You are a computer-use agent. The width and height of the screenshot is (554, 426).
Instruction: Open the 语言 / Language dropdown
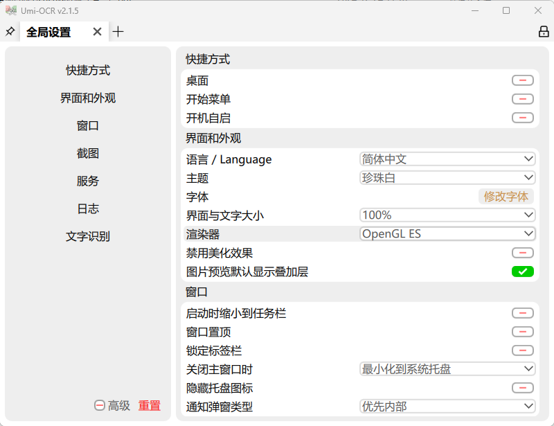tap(447, 159)
